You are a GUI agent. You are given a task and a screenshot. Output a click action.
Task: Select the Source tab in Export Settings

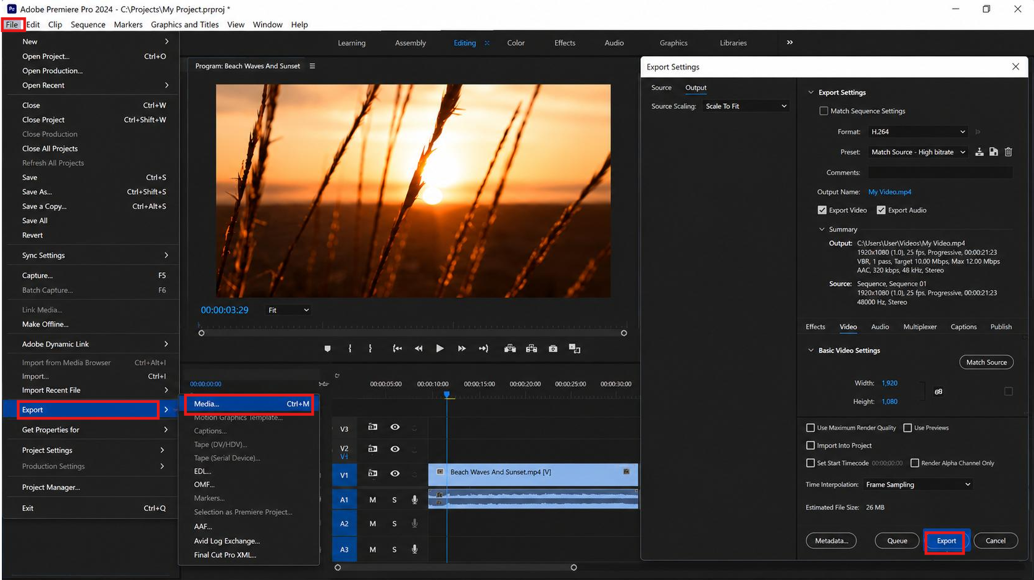[661, 88]
